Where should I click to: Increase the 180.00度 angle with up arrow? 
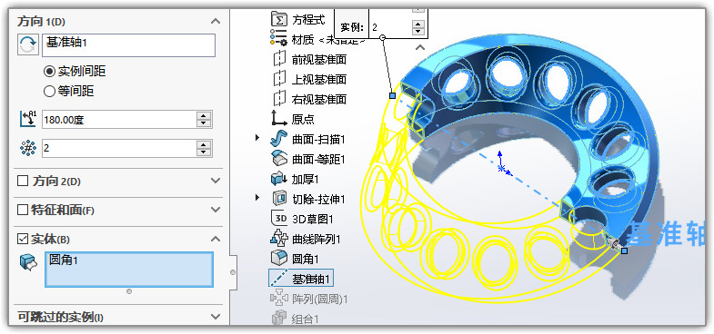click(204, 116)
